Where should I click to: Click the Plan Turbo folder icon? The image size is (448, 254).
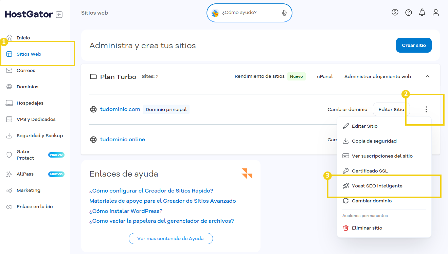point(93,77)
